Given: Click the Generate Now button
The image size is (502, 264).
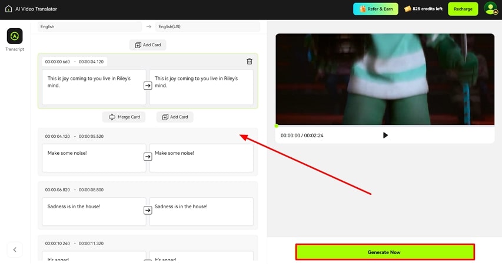Looking at the screenshot, I should (385, 252).
